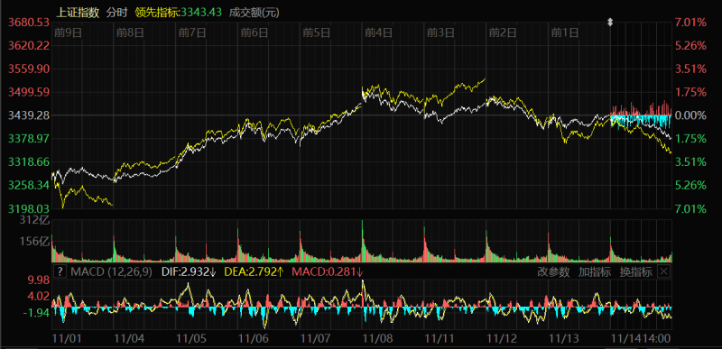Select the 前6日 day marker
The image size is (722, 349).
pyautogui.click(x=255, y=32)
